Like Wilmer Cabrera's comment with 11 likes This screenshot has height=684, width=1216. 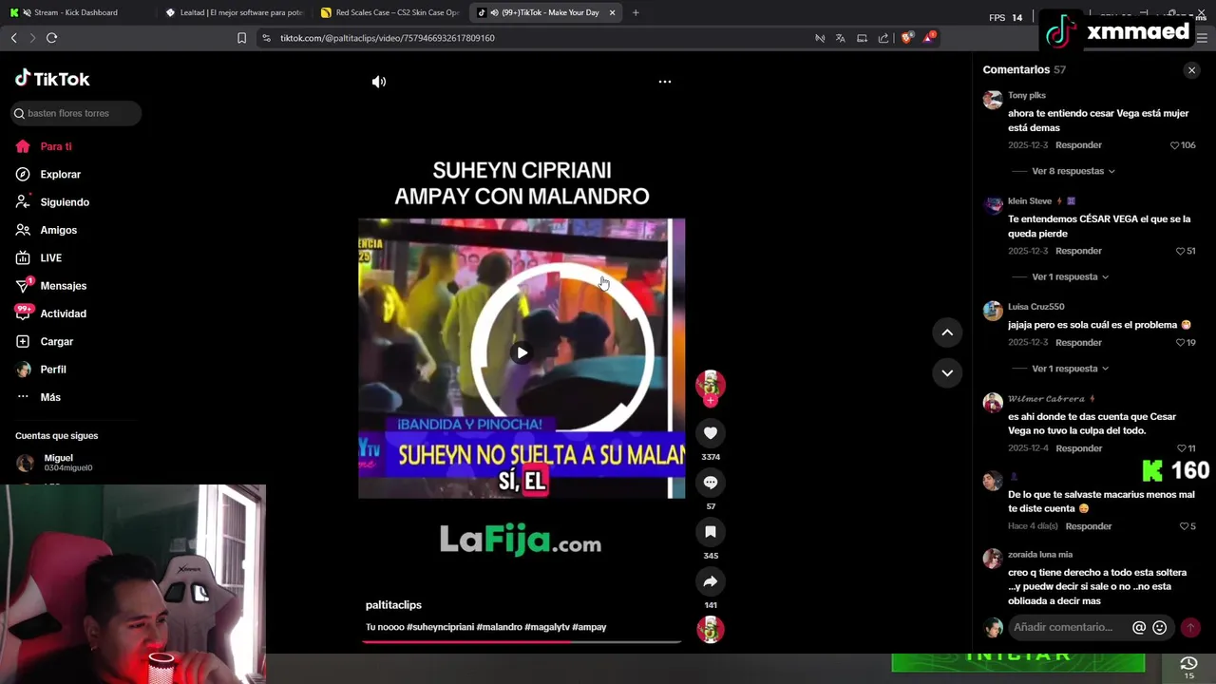[1181, 448]
